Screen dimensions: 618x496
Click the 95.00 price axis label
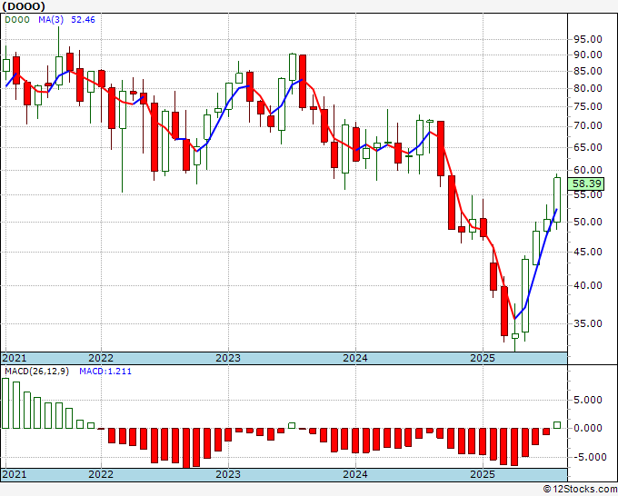coord(588,39)
